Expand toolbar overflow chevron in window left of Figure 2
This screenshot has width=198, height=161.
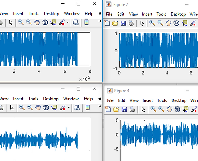pos(100,21)
